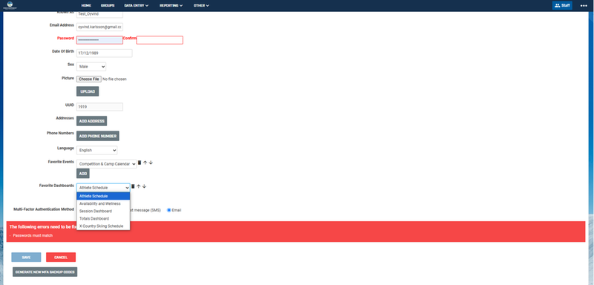Click Add Address button
Screen dimensions: 594x285
click(91, 121)
